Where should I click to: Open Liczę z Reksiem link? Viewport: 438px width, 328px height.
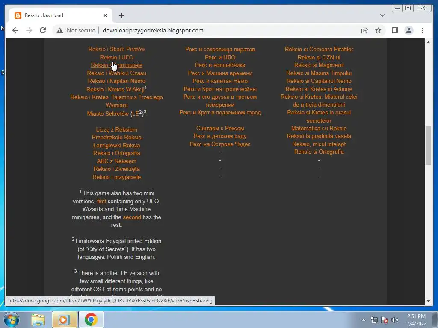pos(116,130)
